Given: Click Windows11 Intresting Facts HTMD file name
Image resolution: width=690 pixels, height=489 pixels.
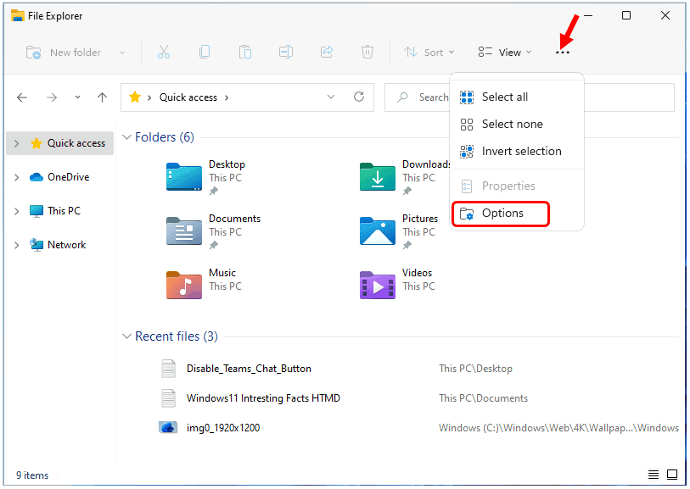Looking at the screenshot, I should (263, 398).
